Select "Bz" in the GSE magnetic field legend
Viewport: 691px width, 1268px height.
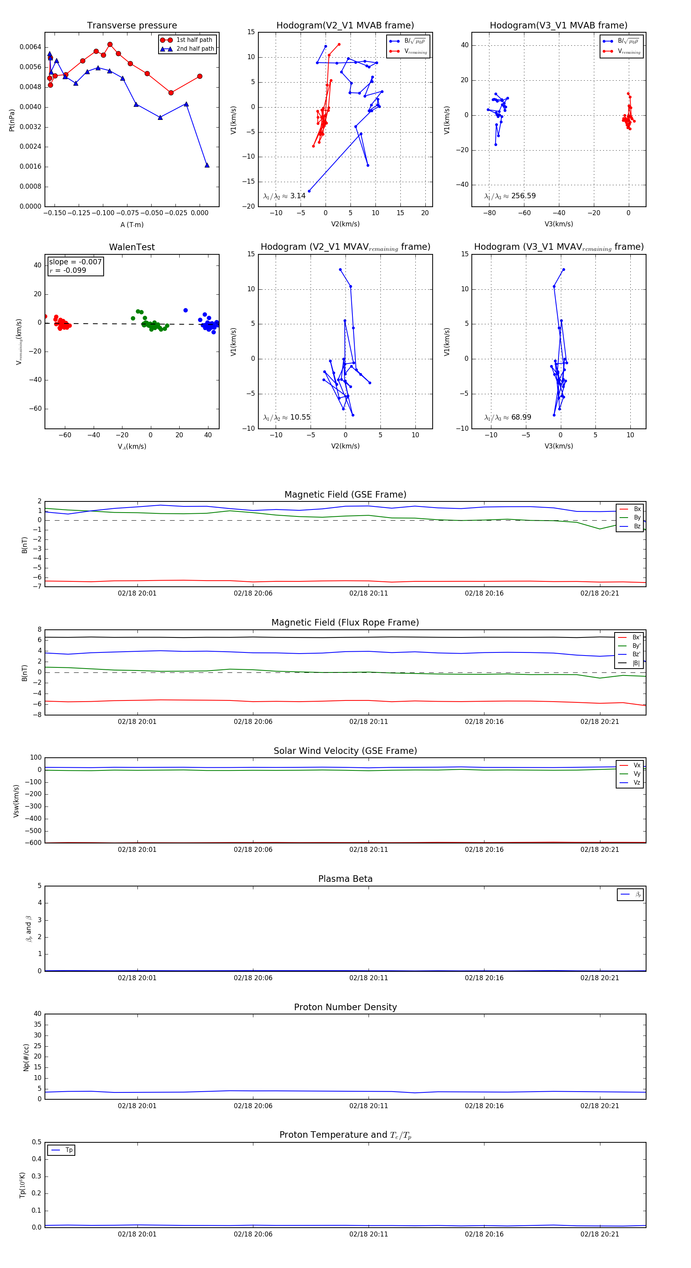(630, 527)
